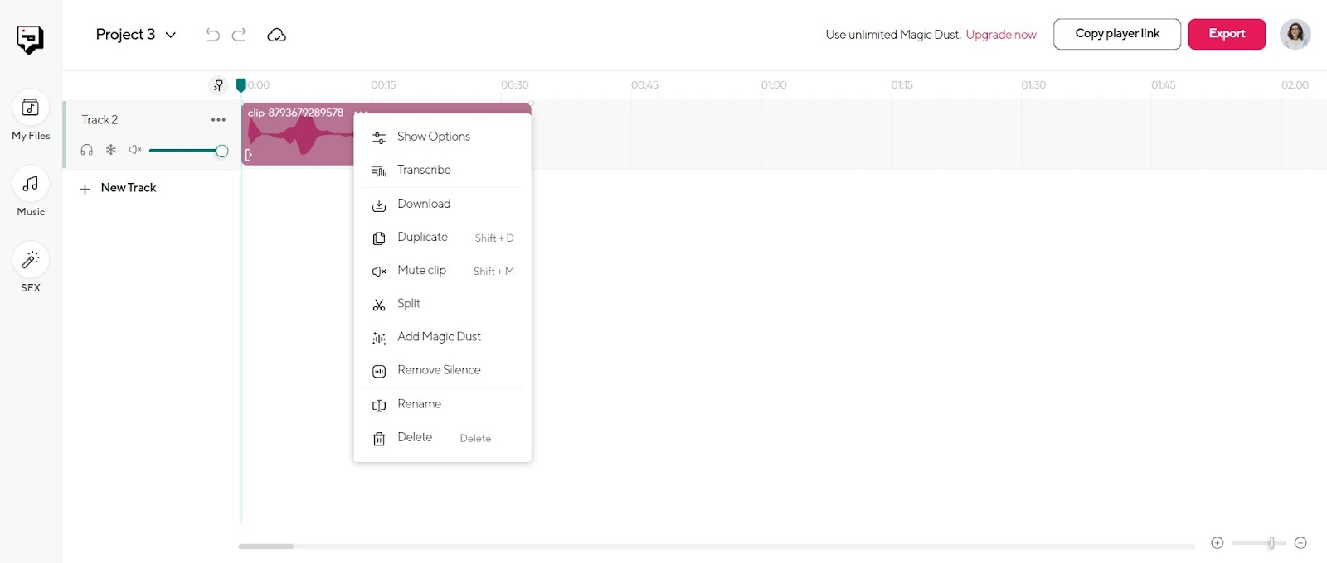Click the red Export button
The height and width of the screenshot is (563, 1327).
point(1227,34)
